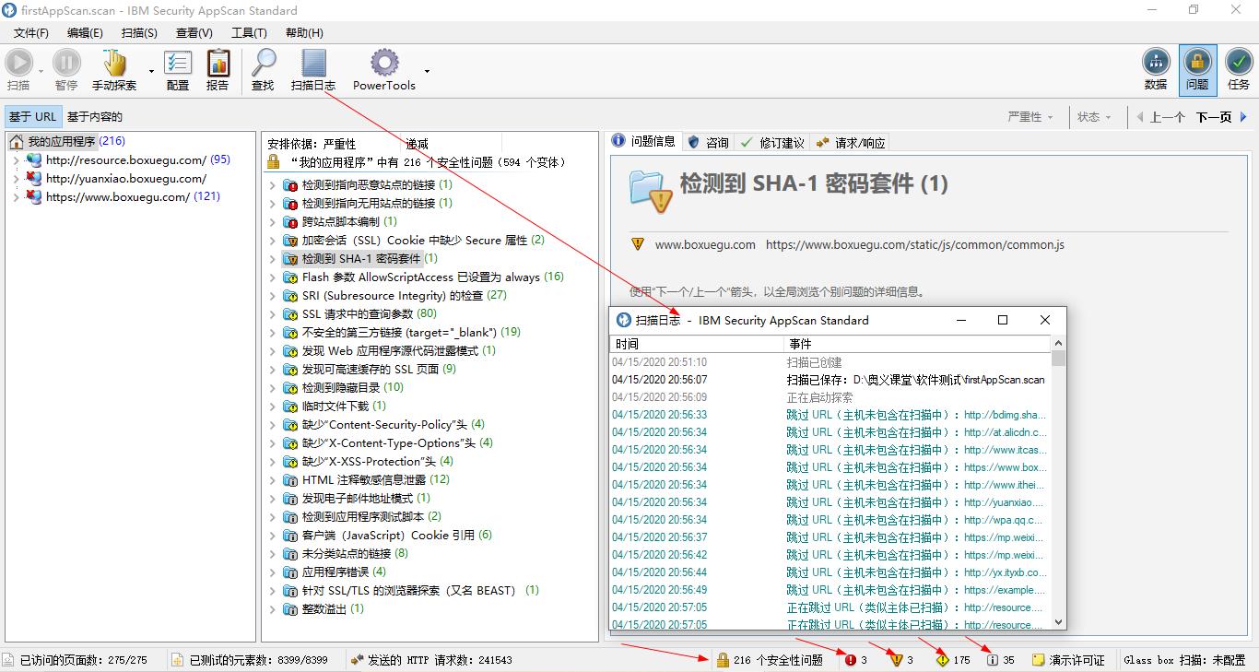Switch to 基于 URL tab
Screen dimensions: 1259x672
point(32,117)
